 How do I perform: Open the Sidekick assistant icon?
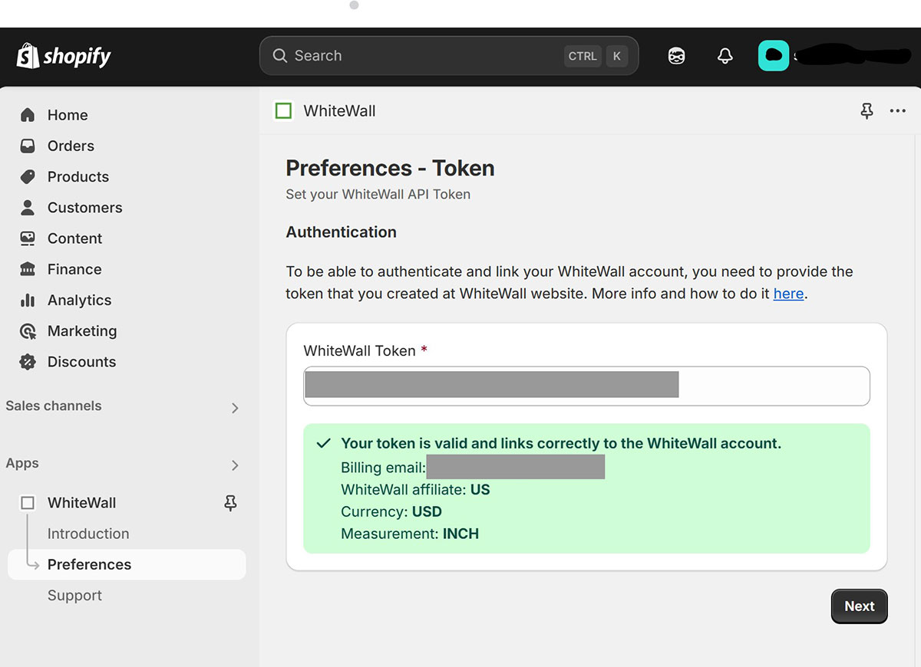coord(676,56)
